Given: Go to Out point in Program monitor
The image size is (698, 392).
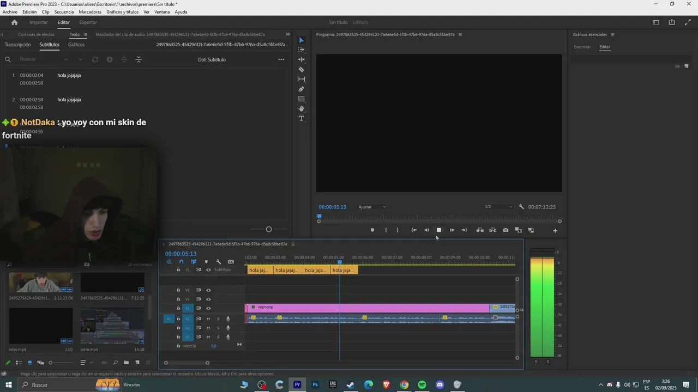Looking at the screenshot, I should click(x=464, y=230).
